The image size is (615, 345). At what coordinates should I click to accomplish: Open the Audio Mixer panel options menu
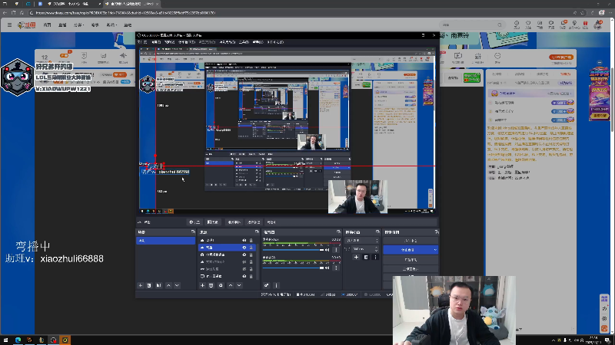coord(276,285)
